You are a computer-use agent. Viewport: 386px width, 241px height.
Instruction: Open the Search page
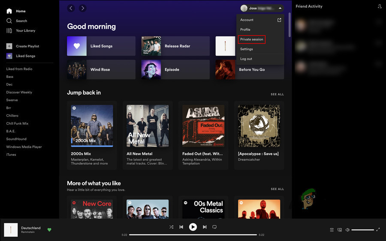point(17,21)
